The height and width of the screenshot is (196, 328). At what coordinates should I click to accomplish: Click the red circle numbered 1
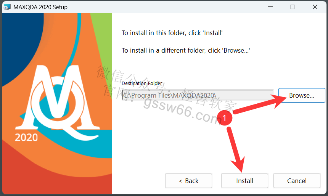tap(225, 118)
